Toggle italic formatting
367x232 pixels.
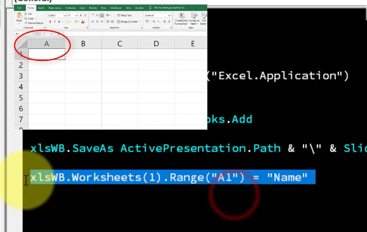pyautogui.click(x=55, y=22)
